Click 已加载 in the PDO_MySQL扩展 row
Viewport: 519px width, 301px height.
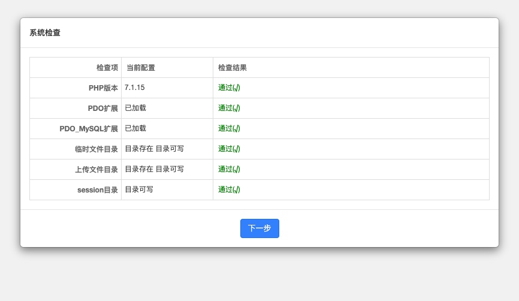[135, 128]
